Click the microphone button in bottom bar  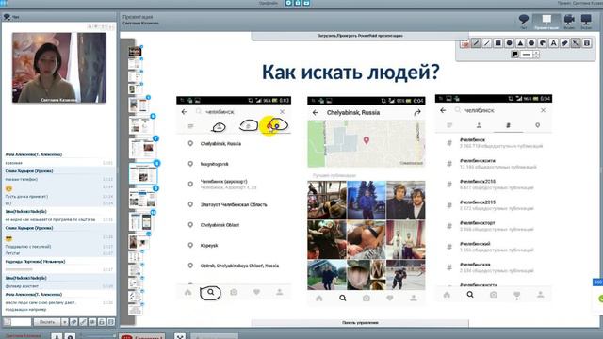57,336
